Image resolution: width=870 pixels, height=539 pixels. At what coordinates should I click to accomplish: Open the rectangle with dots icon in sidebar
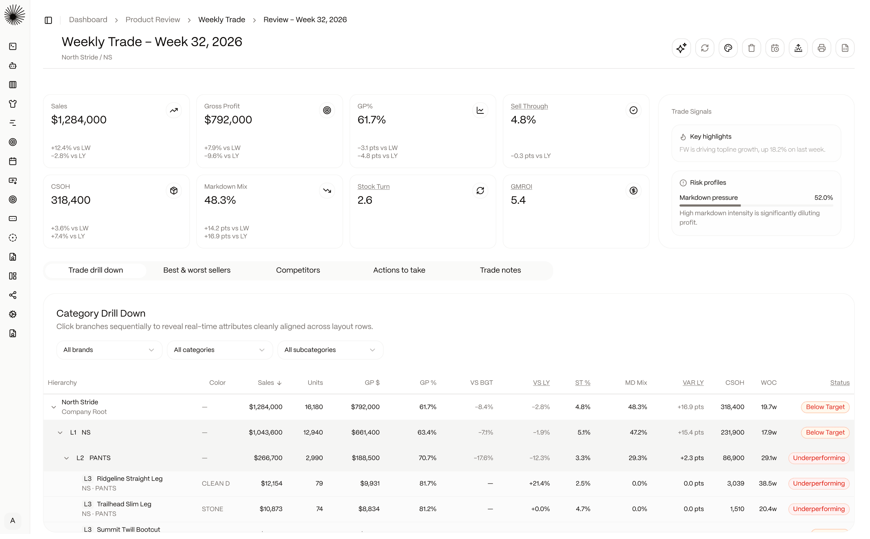coord(13,219)
